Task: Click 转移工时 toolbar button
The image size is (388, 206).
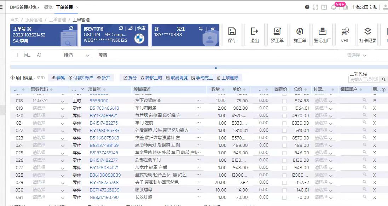Action: (151, 78)
